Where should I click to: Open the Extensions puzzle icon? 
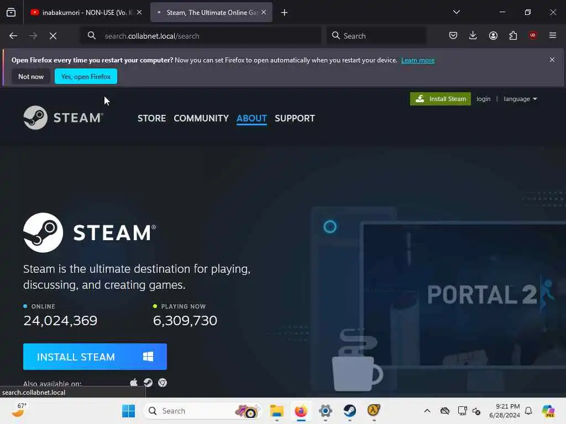pos(513,35)
